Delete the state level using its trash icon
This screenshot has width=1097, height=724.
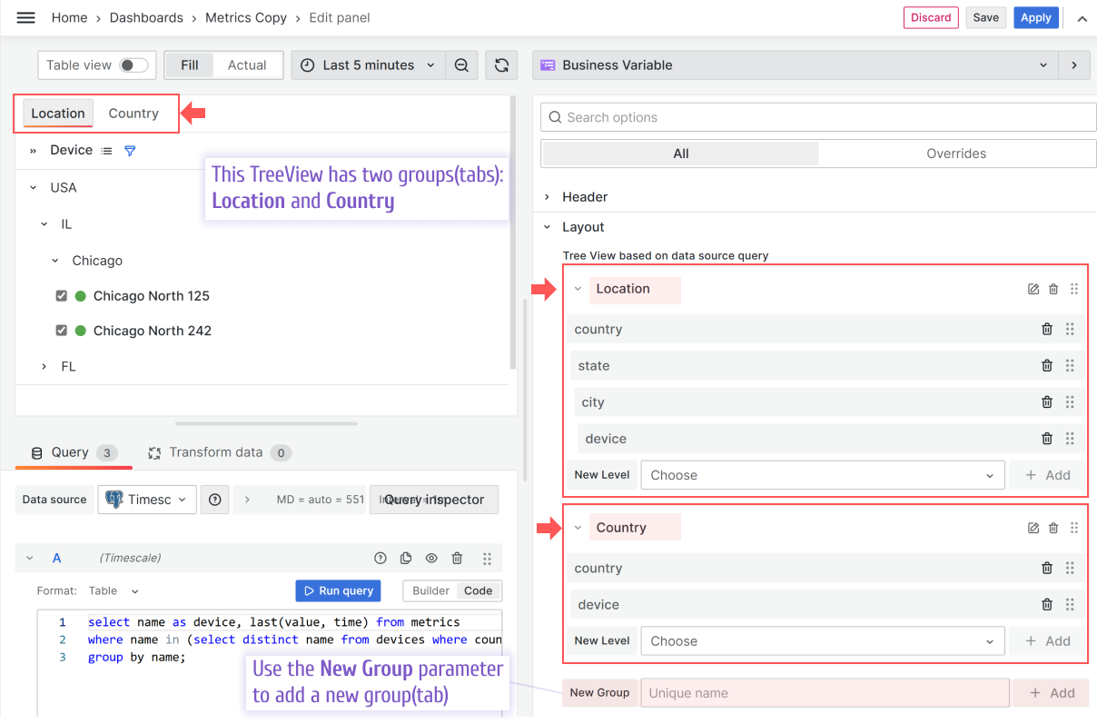[1046, 365]
